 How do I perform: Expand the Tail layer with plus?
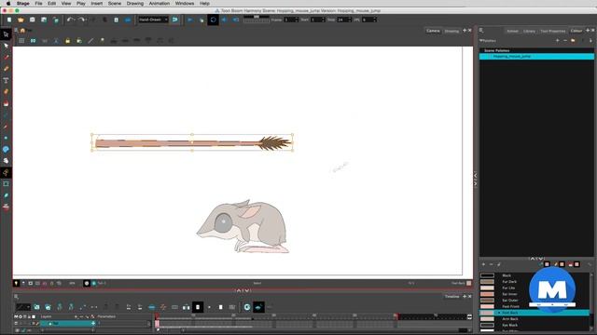[x=93, y=323]
